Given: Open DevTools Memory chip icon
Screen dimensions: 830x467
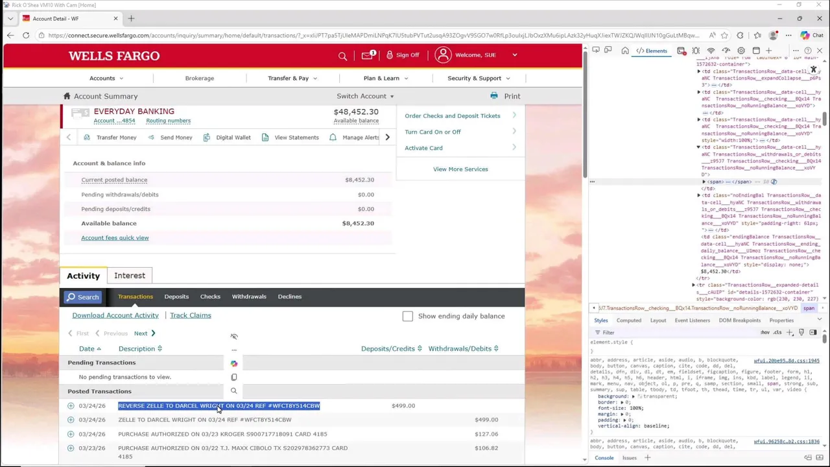Looking at the screenshot, I should [741, 51].
